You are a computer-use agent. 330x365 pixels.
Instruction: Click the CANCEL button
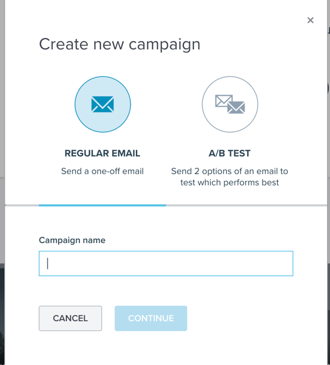point(71,318)
